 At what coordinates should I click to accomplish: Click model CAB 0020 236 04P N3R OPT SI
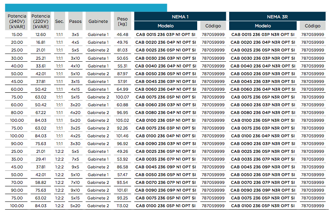[x=263, y=43]
